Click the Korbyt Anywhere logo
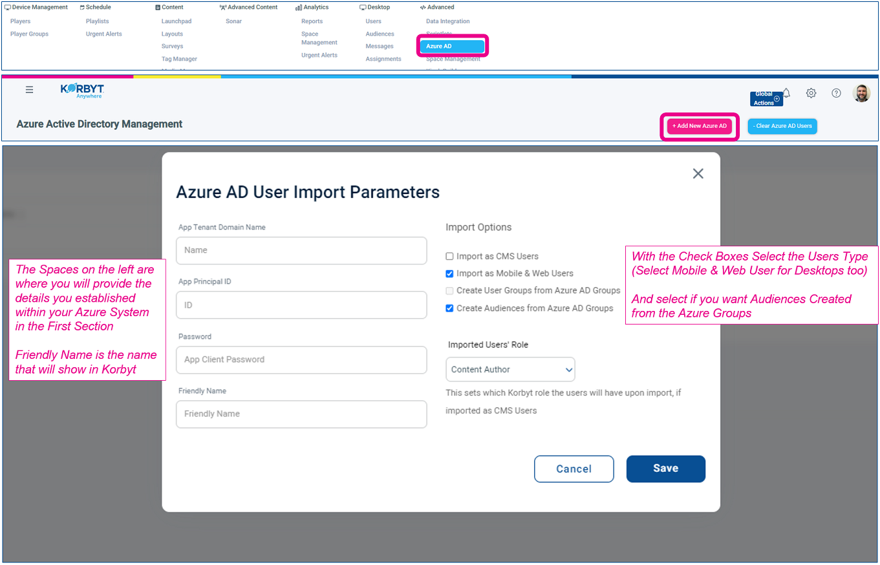Image resolution: width=880 pixels, height=565 pixels. [82, 91]
